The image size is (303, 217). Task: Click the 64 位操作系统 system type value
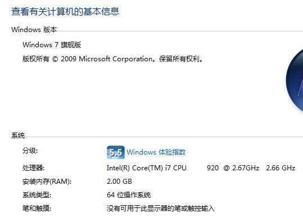tap(129, 195)
